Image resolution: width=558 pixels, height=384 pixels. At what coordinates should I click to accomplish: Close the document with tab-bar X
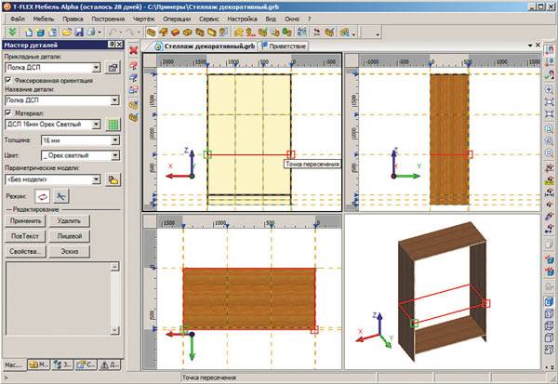pos(538,46)
